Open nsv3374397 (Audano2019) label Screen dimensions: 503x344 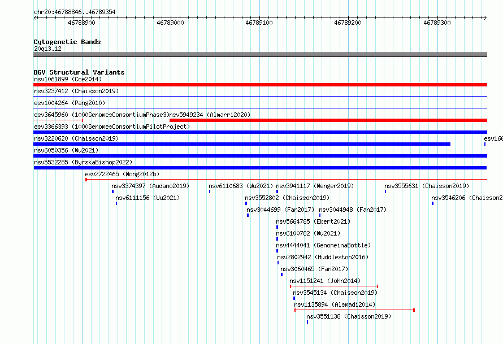coord(150,186)
